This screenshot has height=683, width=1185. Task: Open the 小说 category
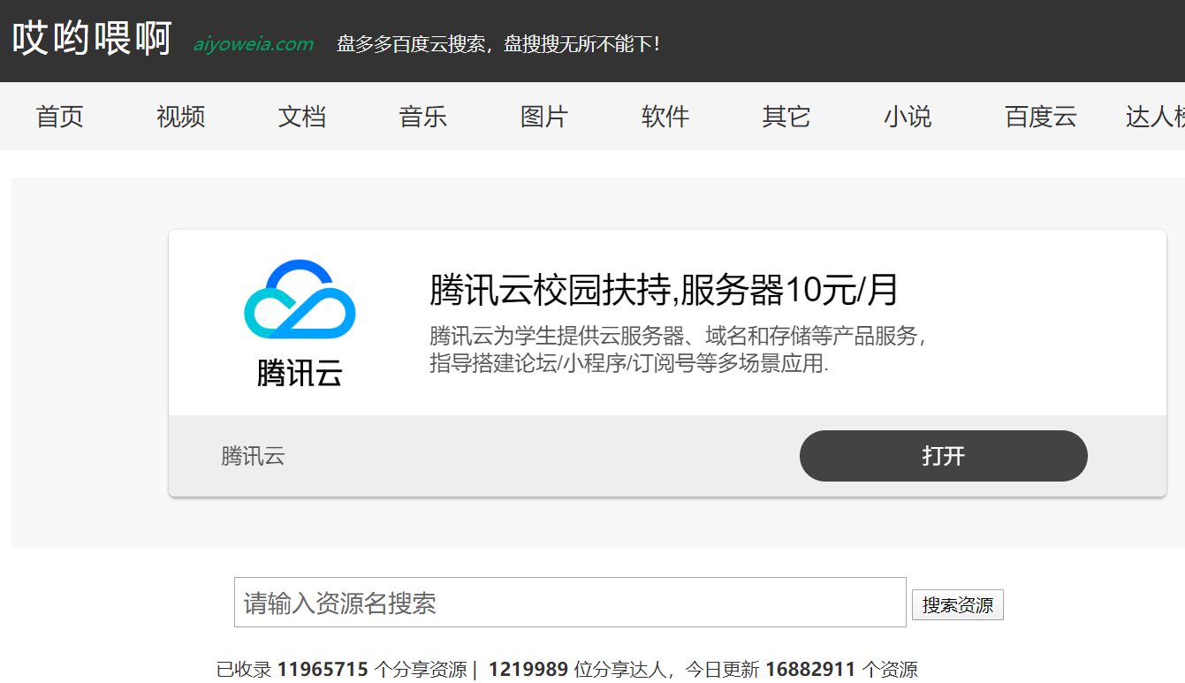tap(908, 117)
